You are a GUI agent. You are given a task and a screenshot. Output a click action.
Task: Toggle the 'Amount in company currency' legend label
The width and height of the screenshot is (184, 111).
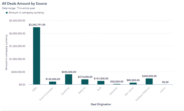click(x=26, y=13)
